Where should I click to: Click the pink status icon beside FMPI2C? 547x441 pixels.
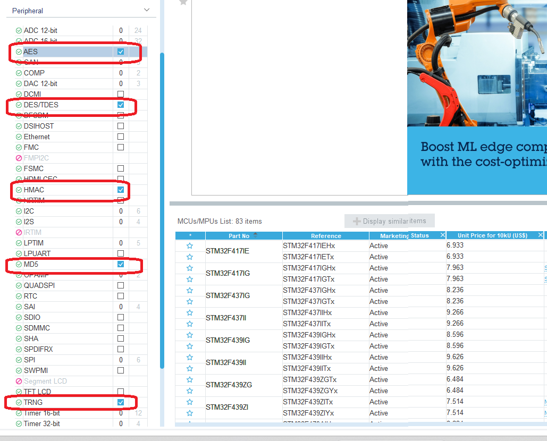tap(18, 158)
